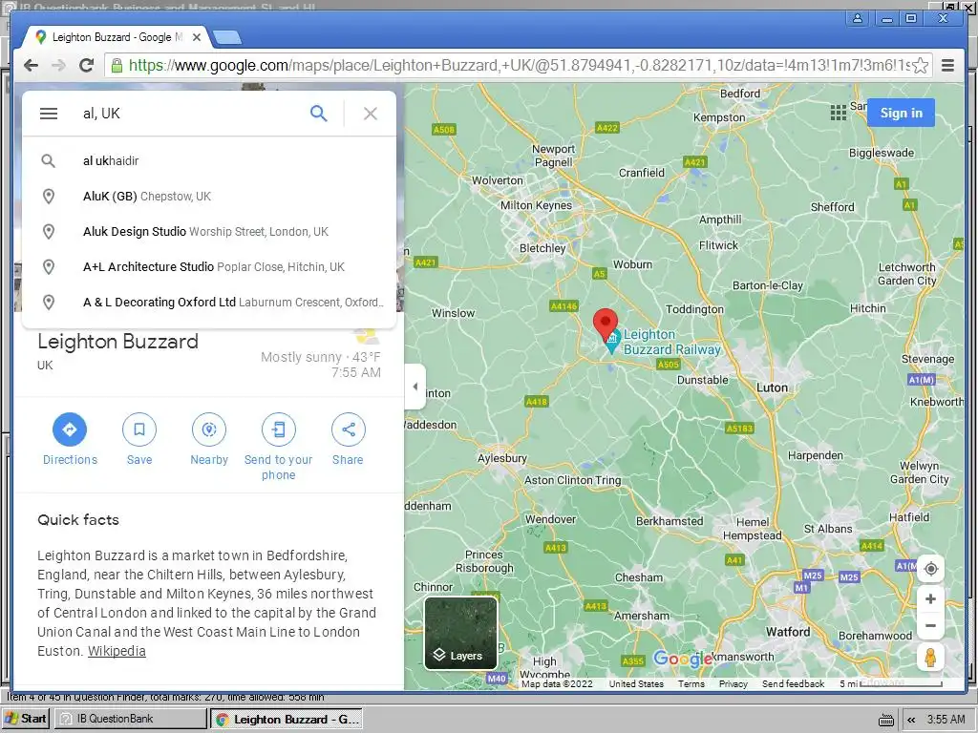Select suggestion Aluk Design Studio

209,232
